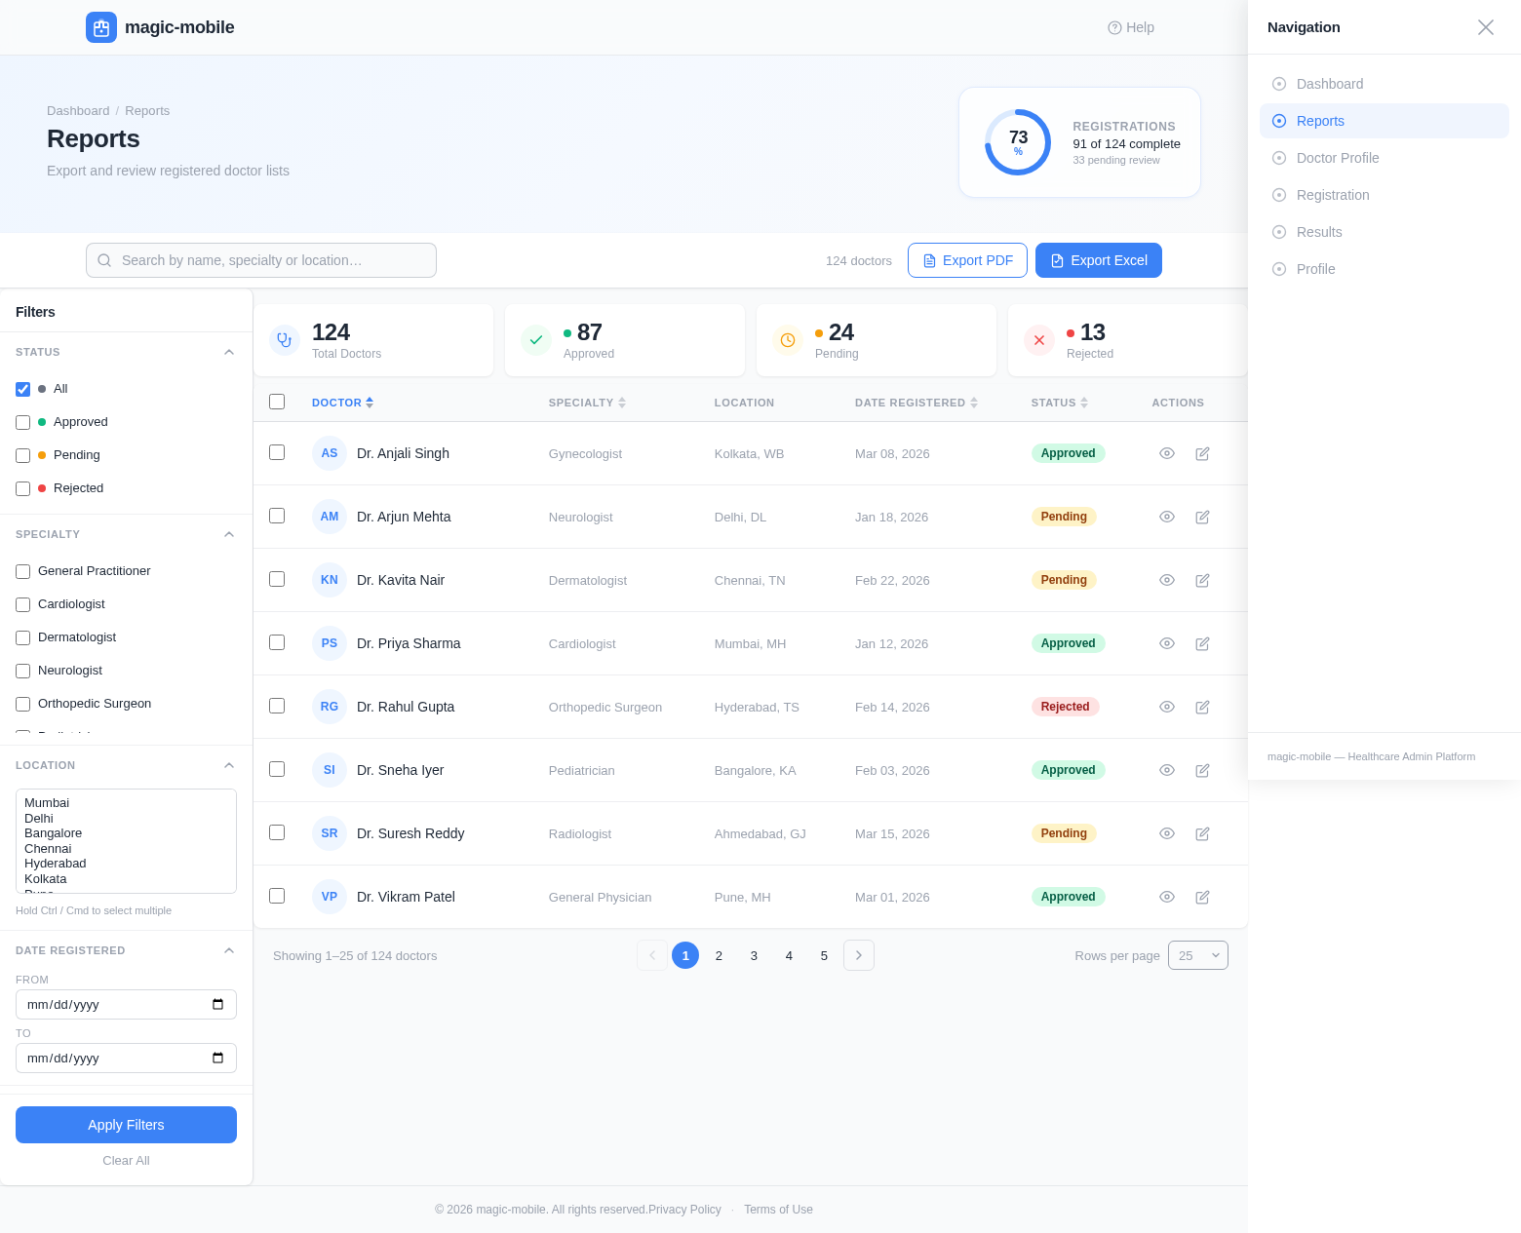
Task: Select Hyderabad in the location list
Action: pyautogui.click(x=55, y=864)
